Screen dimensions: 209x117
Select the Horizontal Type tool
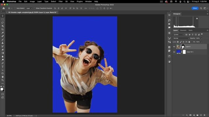[x=3, y=67]
